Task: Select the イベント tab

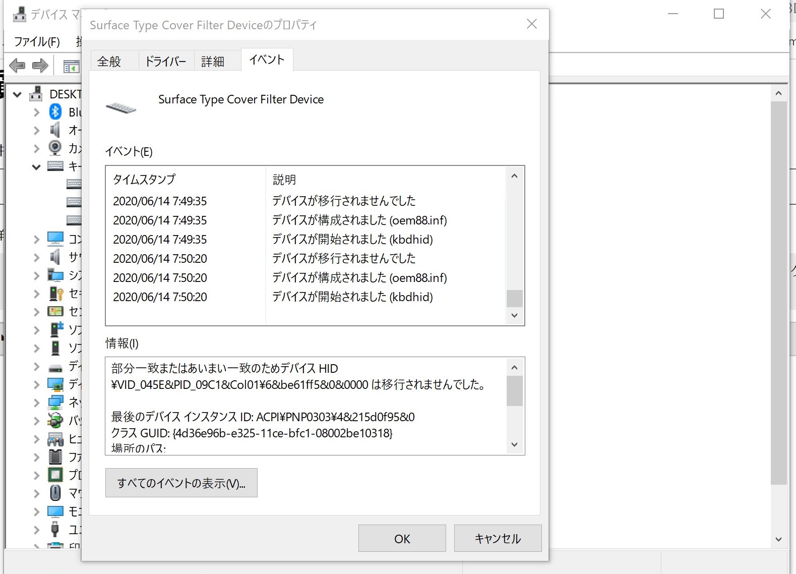Action: point(267,60)
